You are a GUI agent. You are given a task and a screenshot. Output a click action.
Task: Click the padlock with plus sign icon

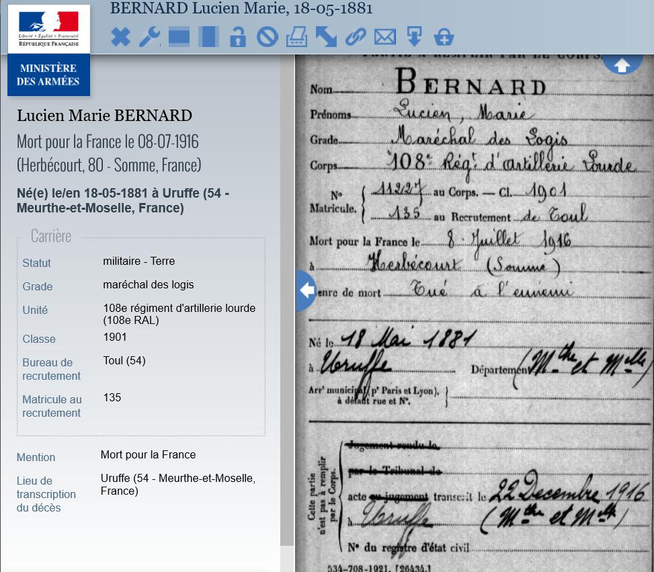point(444,37)
